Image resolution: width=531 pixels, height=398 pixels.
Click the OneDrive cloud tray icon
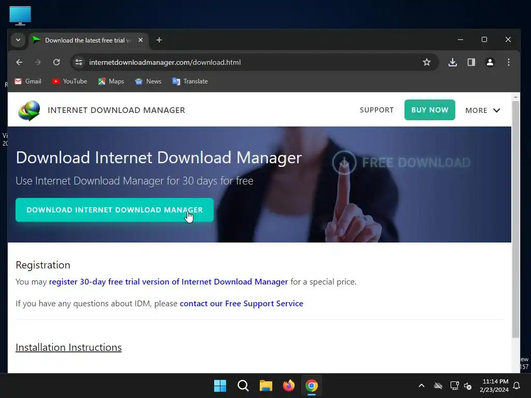pyautogui.click(x=438, y=386)
